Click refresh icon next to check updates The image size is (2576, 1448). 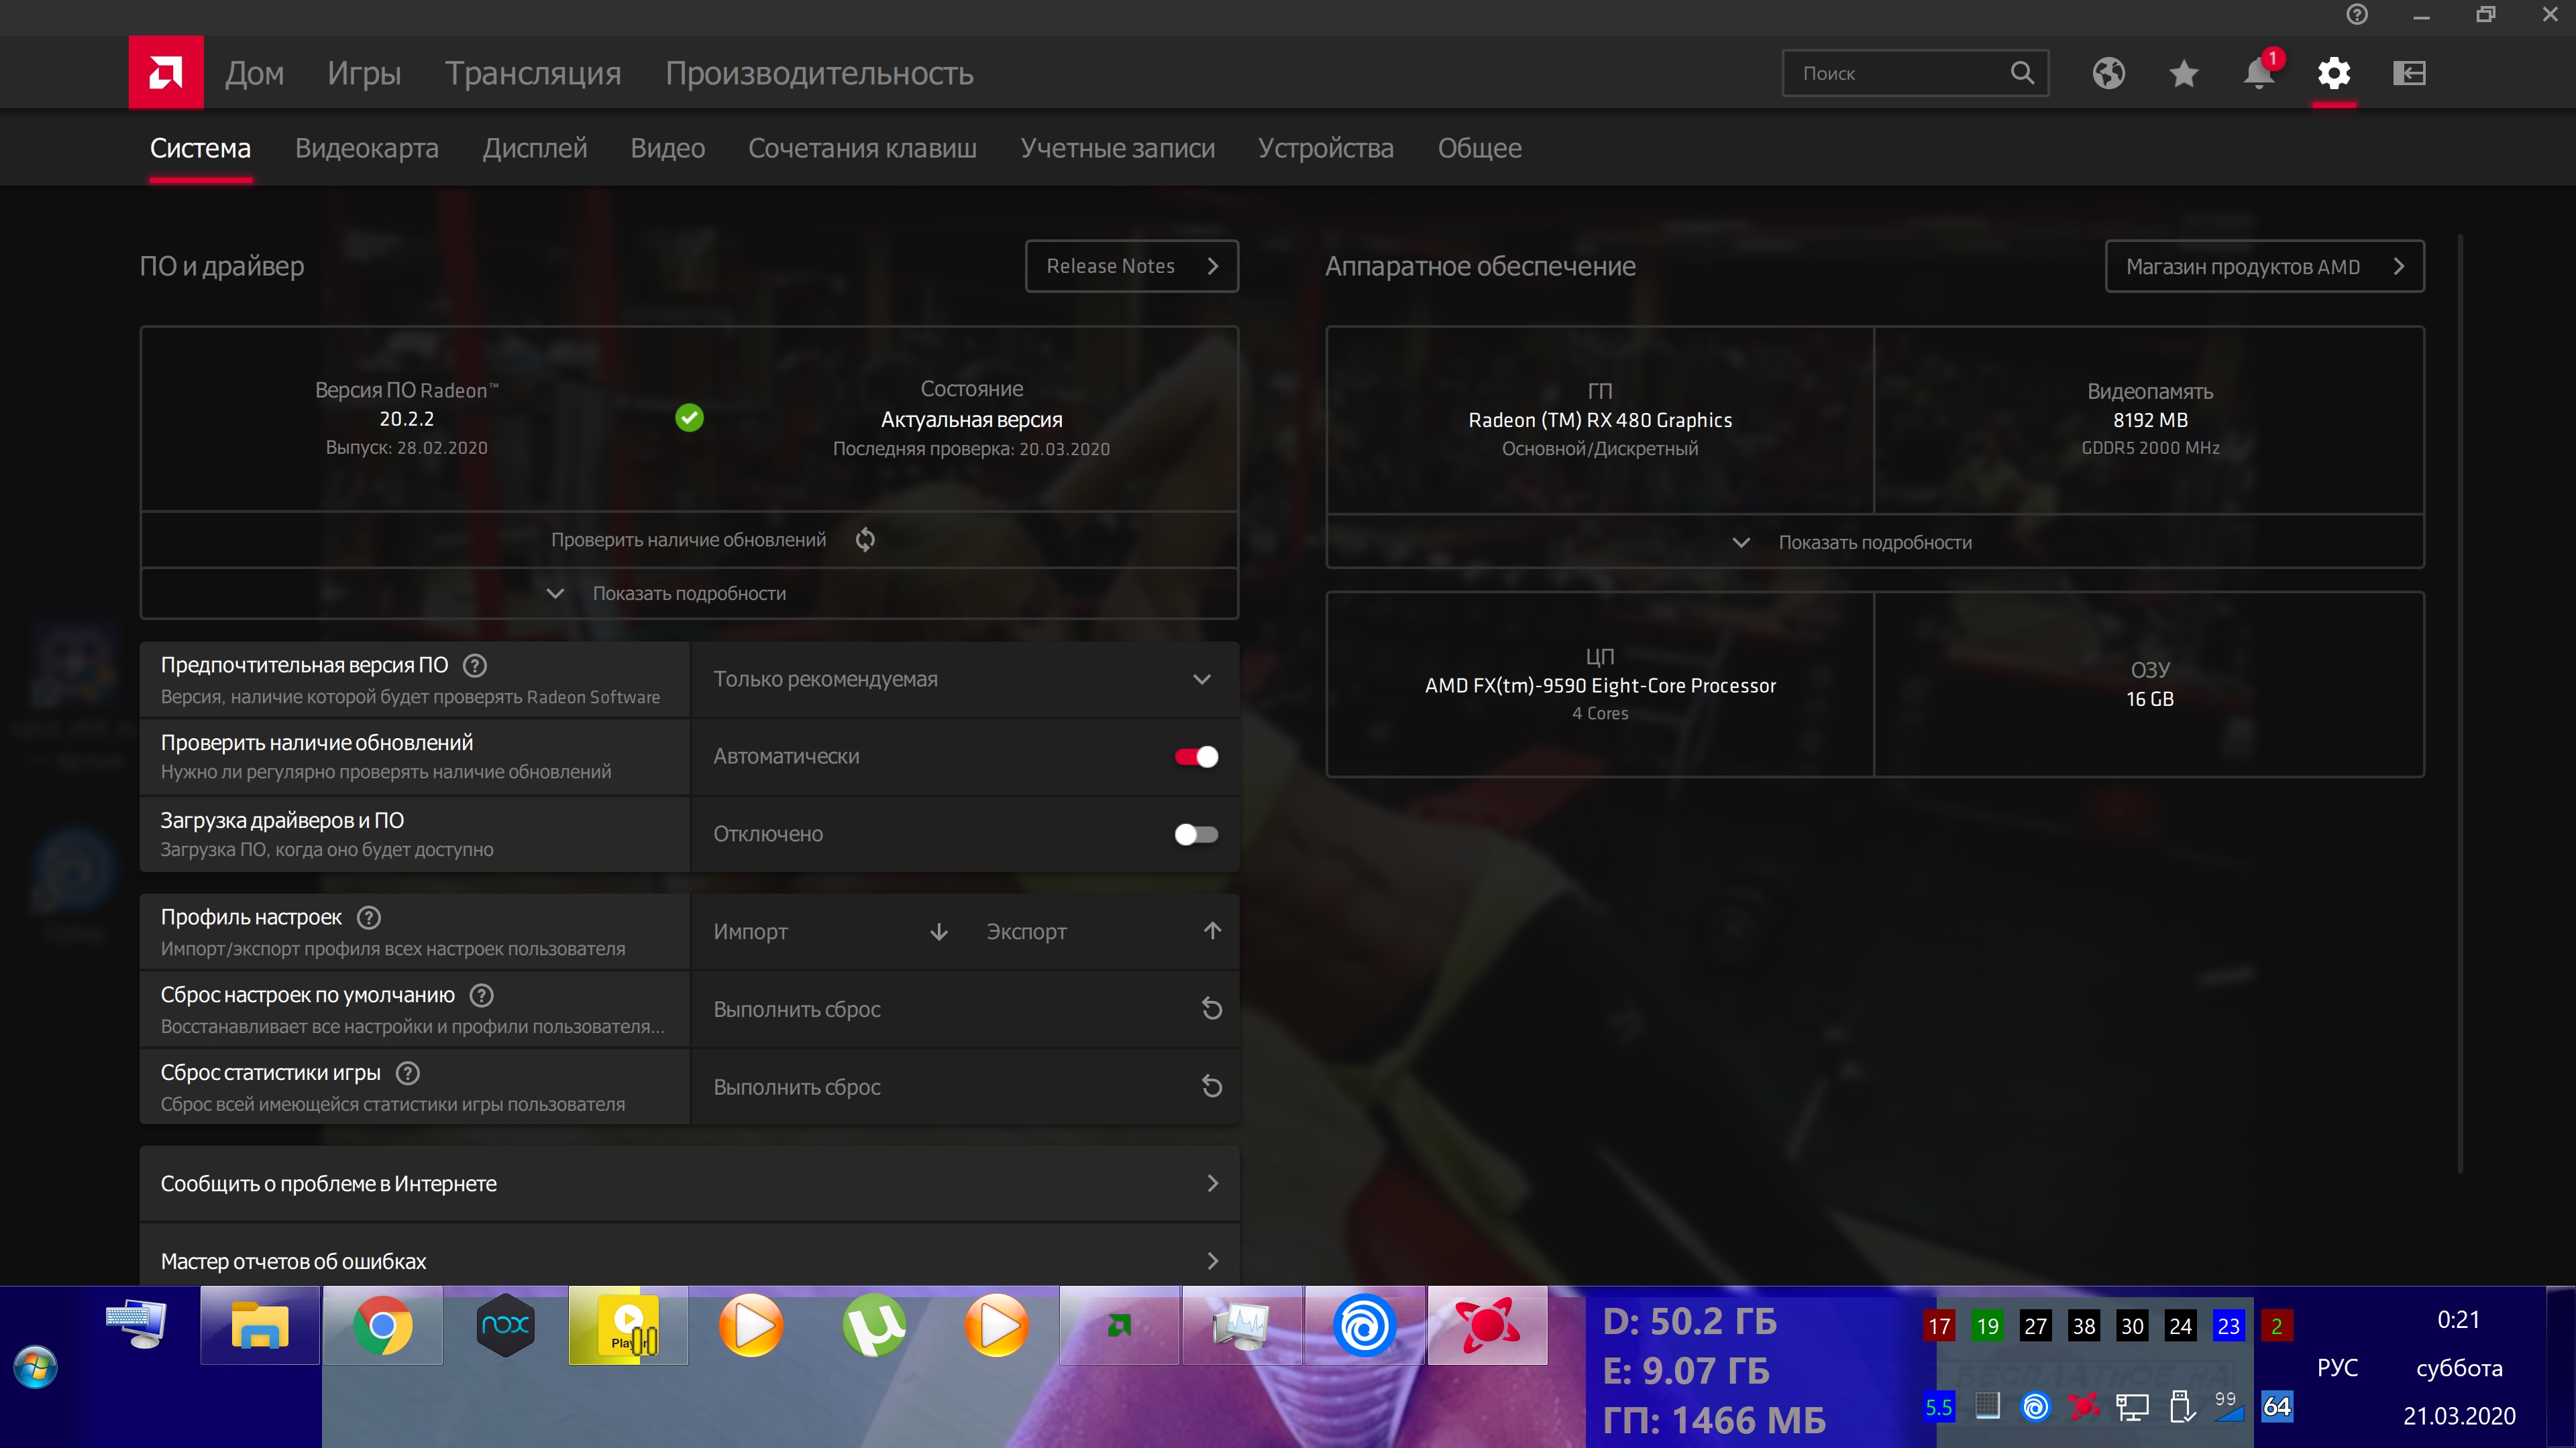pos(865,540)
